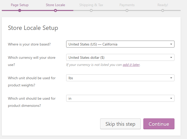This screenshot has height=139, width=187.
Task: Click the Store Locale progress dot
Action: pyautogui.click(x=55, y=10)
